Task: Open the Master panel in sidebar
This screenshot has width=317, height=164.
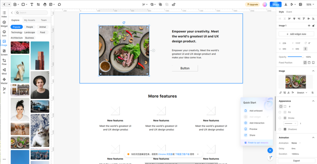Action: tap(4, 81)
